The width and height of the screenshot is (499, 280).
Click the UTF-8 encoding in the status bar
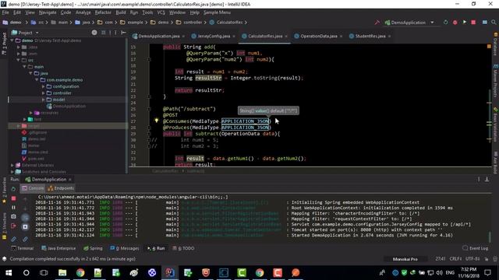point(472,259)
